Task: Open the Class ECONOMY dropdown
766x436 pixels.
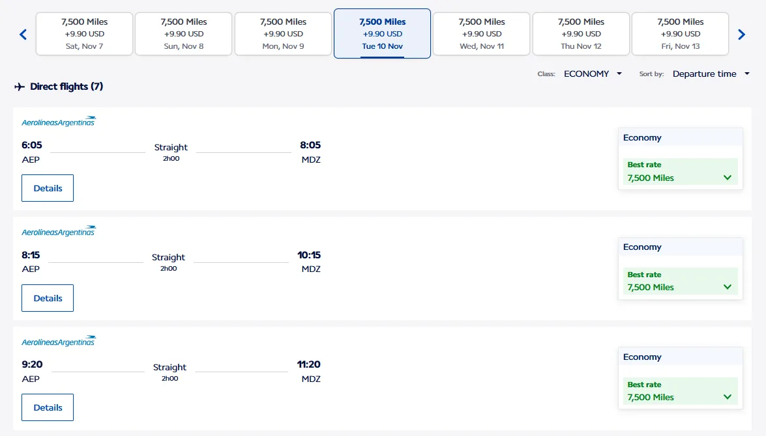Action: click(x=593, y=74)
